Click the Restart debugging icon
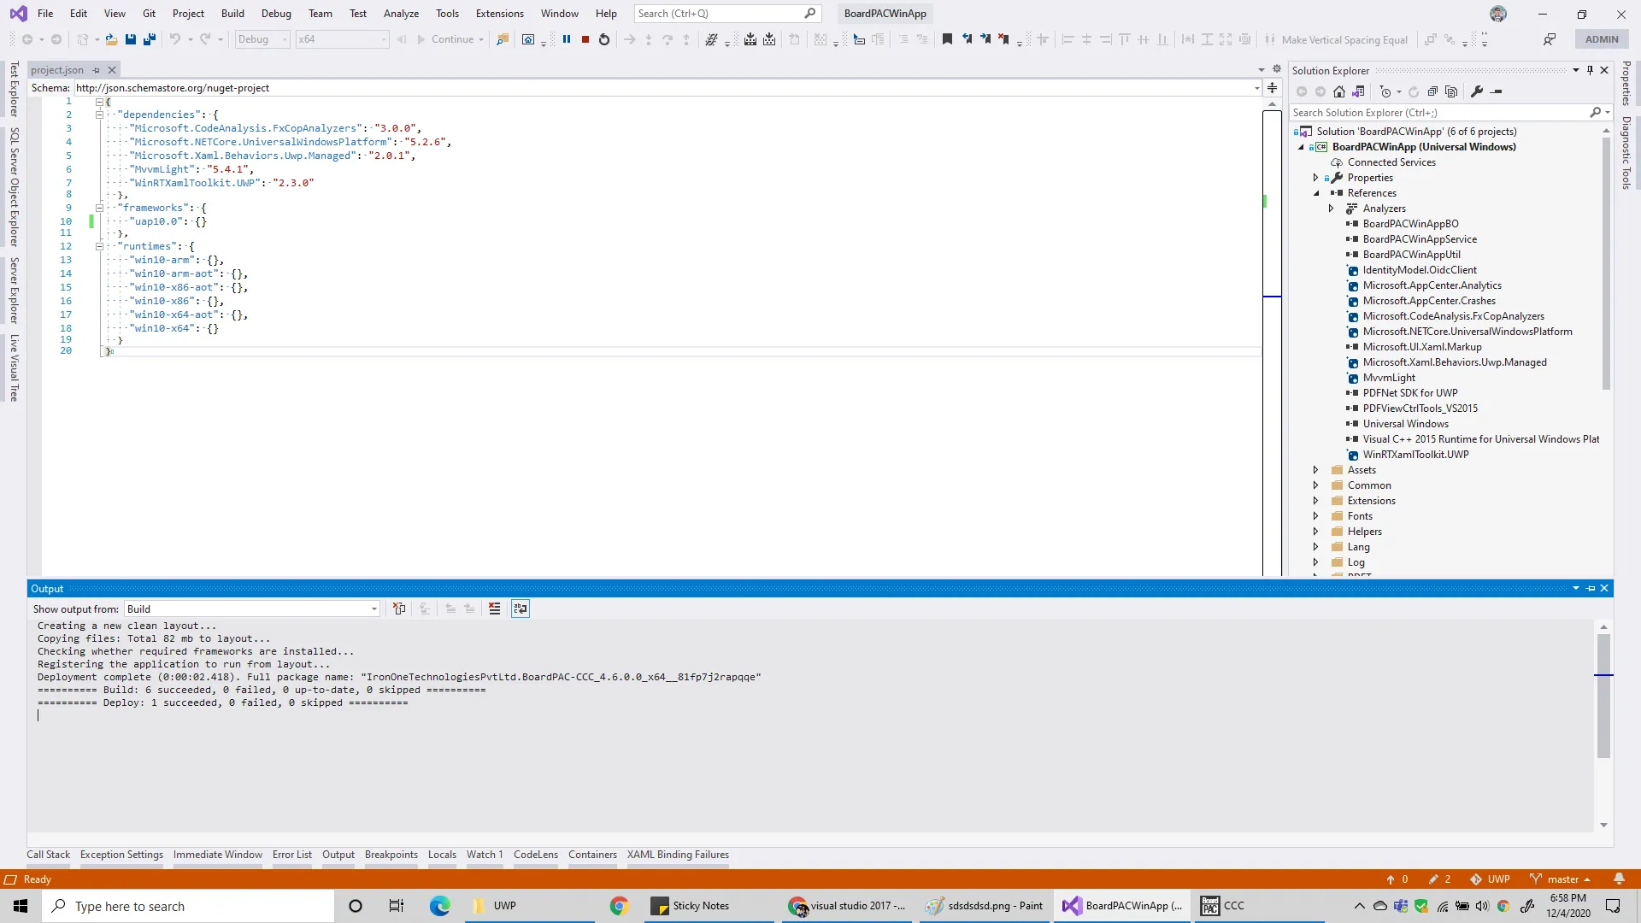Image resolution: width=1641 pixels, height=923 pixels. tap(604, 39)
